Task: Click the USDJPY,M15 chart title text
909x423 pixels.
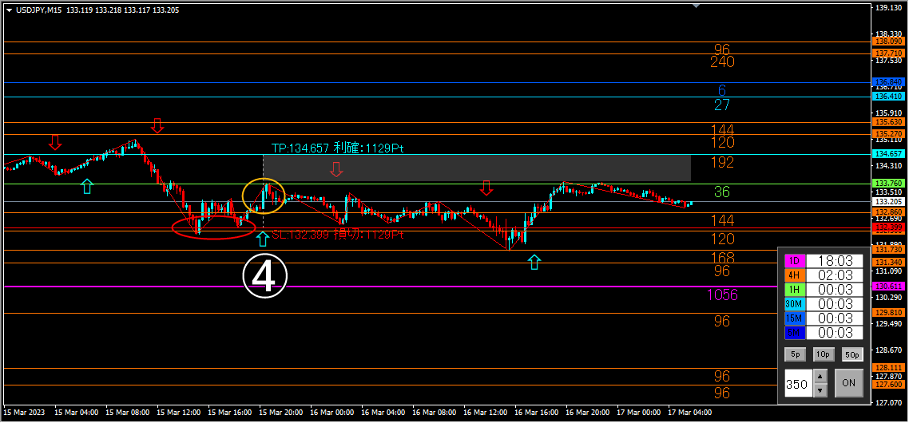Action: coord(38,10)
